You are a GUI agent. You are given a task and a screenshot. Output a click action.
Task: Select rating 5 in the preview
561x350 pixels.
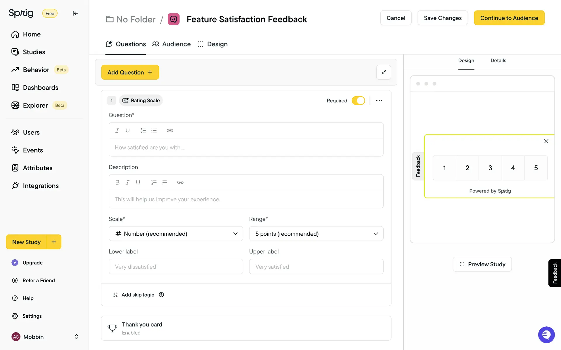coord(536,168)
